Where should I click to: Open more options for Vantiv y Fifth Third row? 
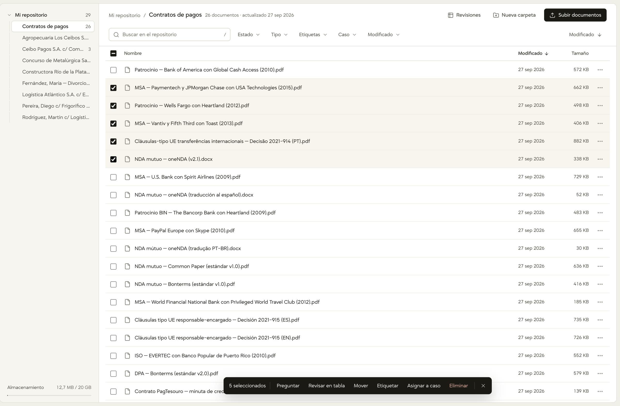tap(600, 123)
